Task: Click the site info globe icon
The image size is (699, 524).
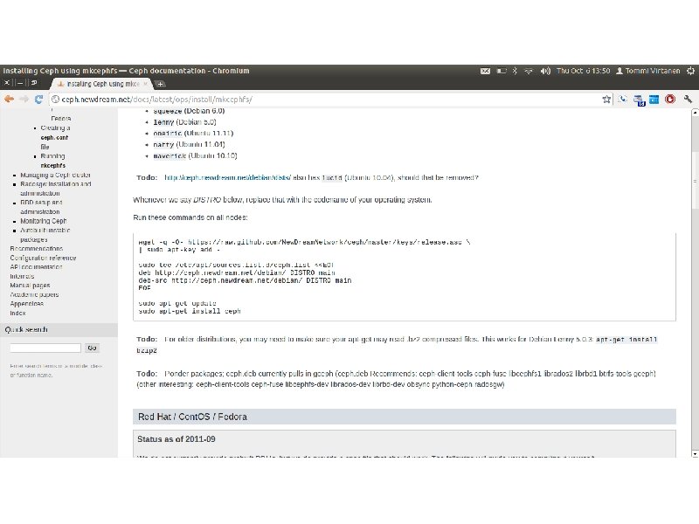Action: [x=55, y=99]
